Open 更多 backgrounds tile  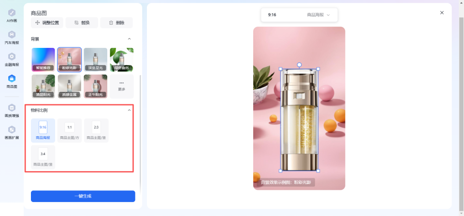(x=122, y=86)
